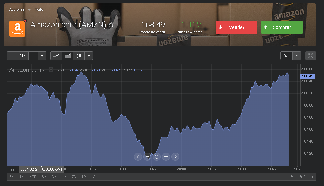
Task: Open the chart type dropdown arrow
Action: [x=89, y=56]
